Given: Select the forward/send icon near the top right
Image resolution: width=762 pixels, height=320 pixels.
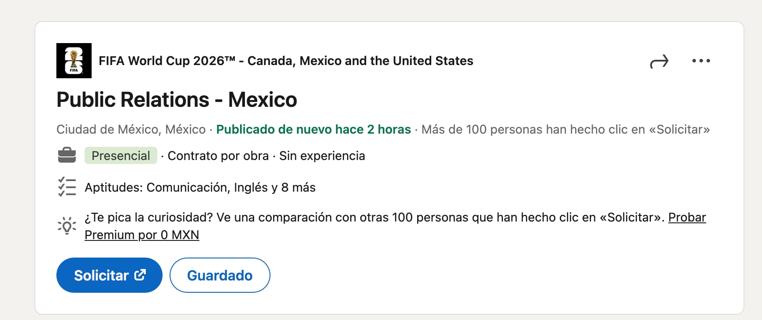Looking at the screenshot, I should point(659,61).
